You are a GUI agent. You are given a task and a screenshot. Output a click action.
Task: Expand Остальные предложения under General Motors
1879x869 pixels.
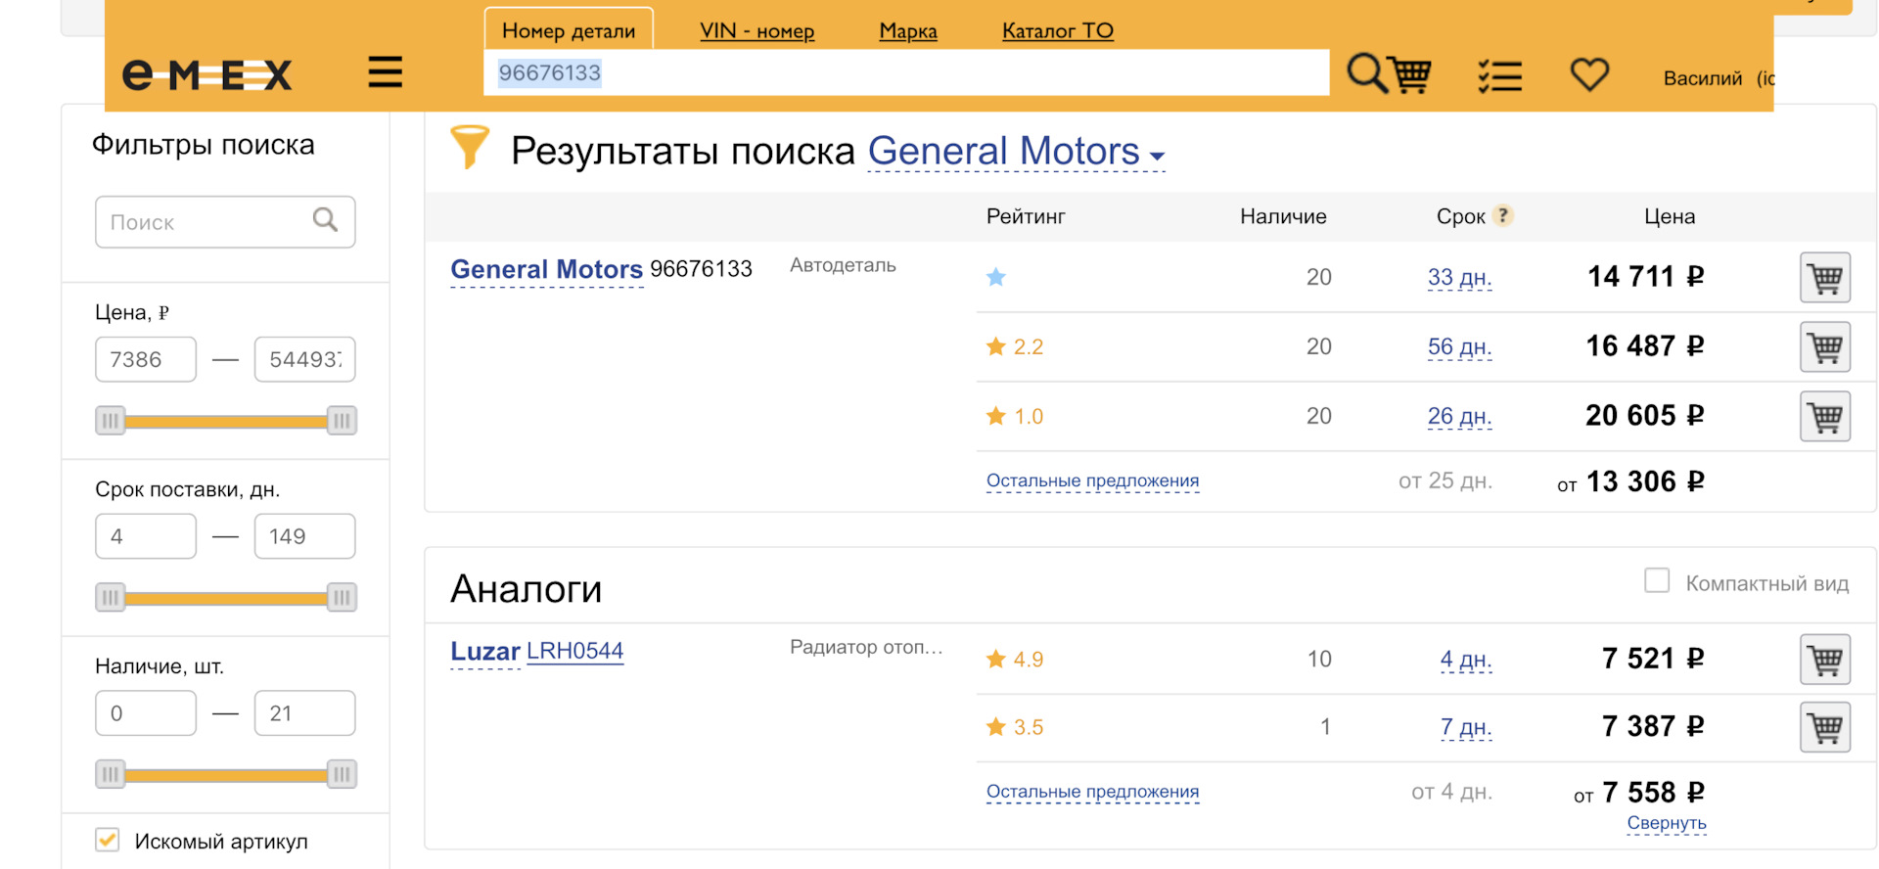pos(1092,480)
